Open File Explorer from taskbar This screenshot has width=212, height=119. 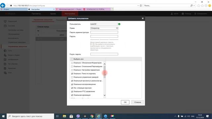click(64, 116)
